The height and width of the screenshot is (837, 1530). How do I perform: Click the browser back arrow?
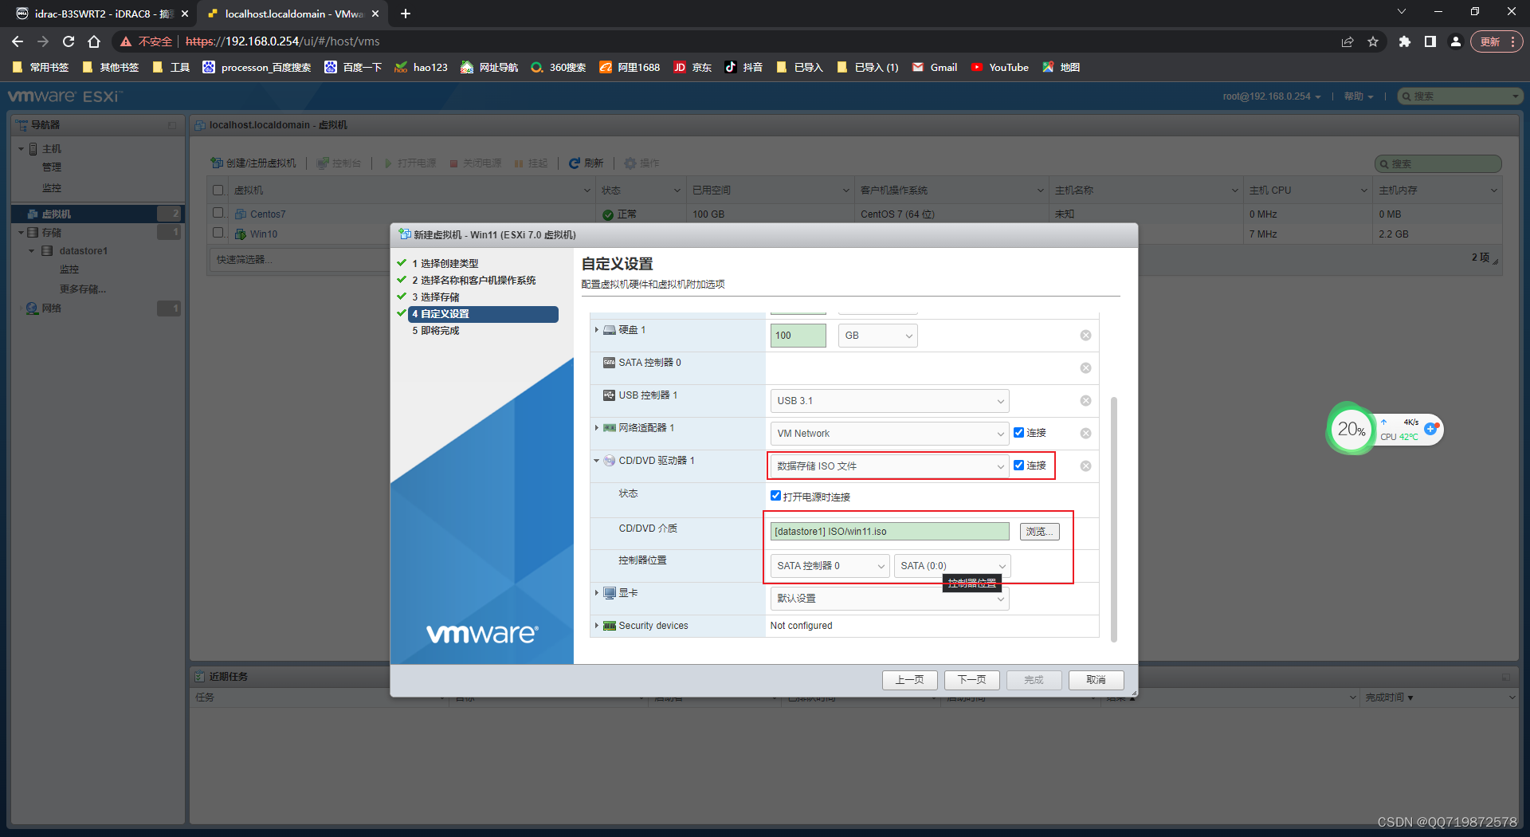point(18,41)
